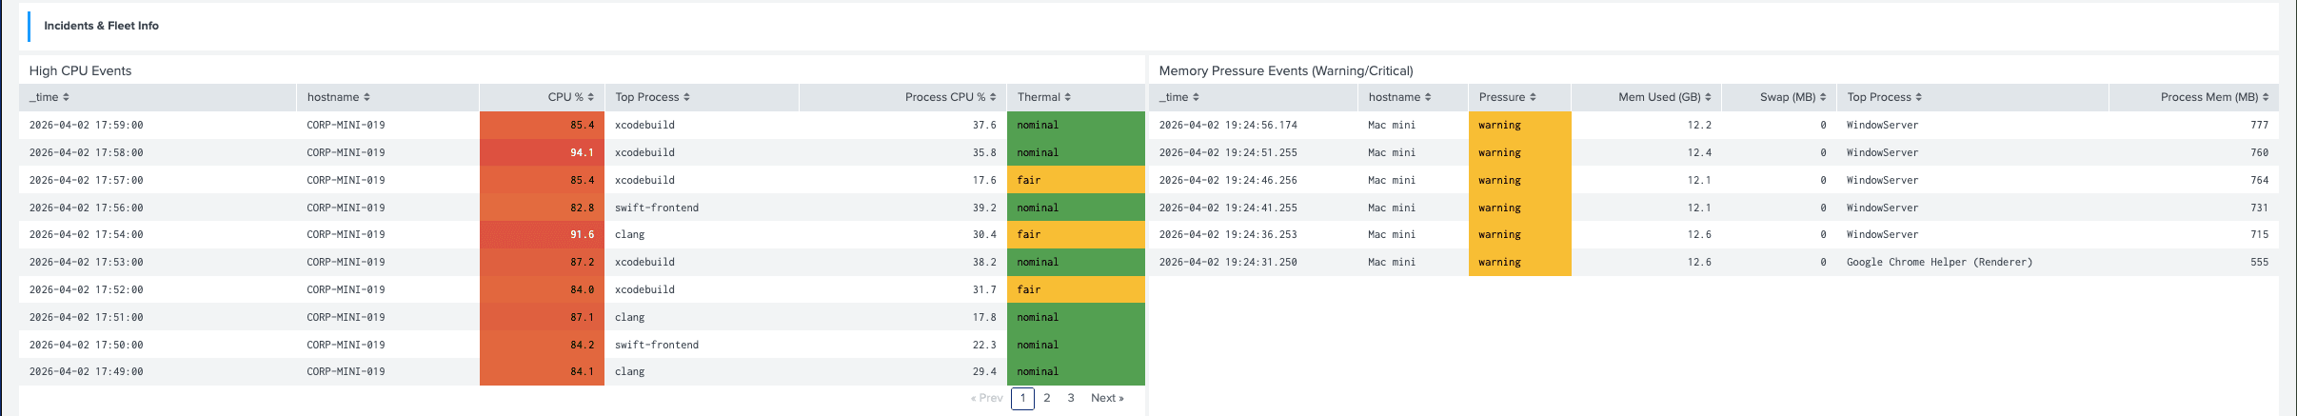Click clang in the 17:51:00 row
The image size is (2297, 416).
(x=629, y=317)
